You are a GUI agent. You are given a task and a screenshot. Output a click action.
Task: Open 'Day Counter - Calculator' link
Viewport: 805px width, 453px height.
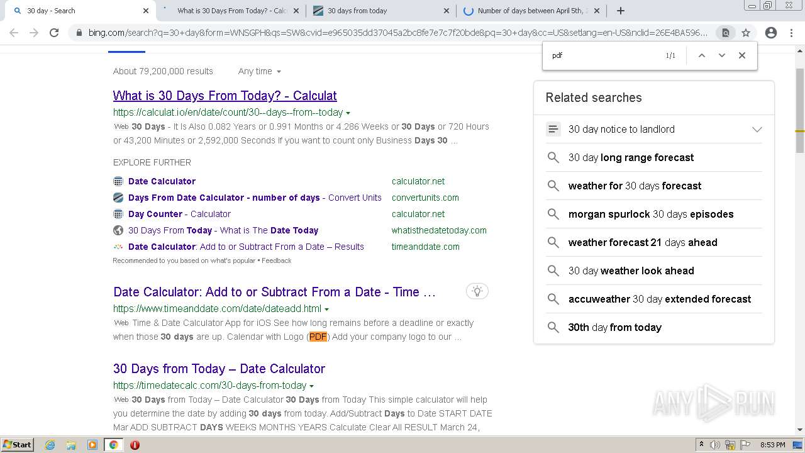(179, 214)
